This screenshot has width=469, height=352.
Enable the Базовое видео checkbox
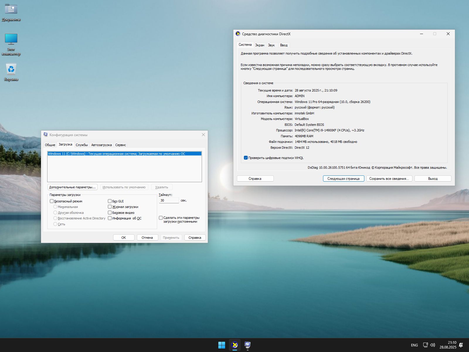point(110,213)
